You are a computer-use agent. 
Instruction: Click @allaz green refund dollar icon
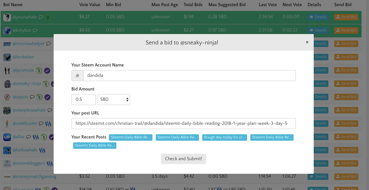point(44,137)
